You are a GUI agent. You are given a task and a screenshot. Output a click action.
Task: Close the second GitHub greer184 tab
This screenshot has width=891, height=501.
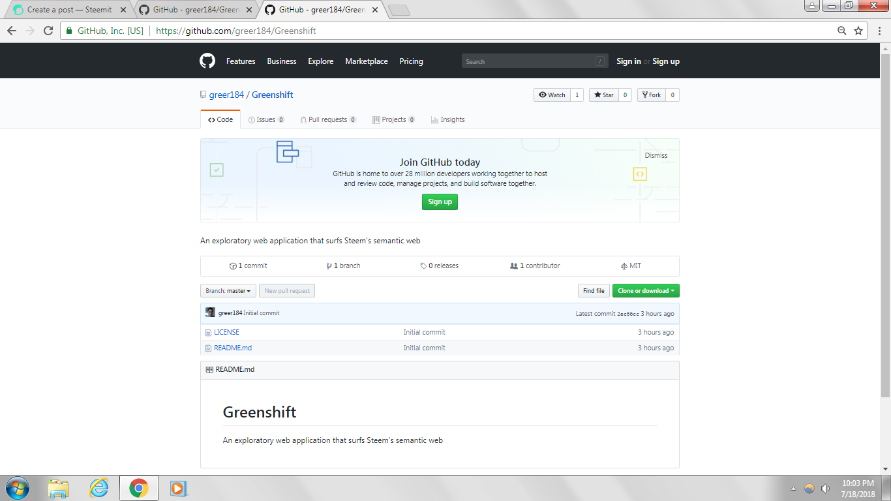(x=249, y=10)
